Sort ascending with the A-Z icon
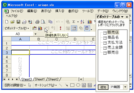The height and width of the screenshot is (93, 134). point(82,22)
